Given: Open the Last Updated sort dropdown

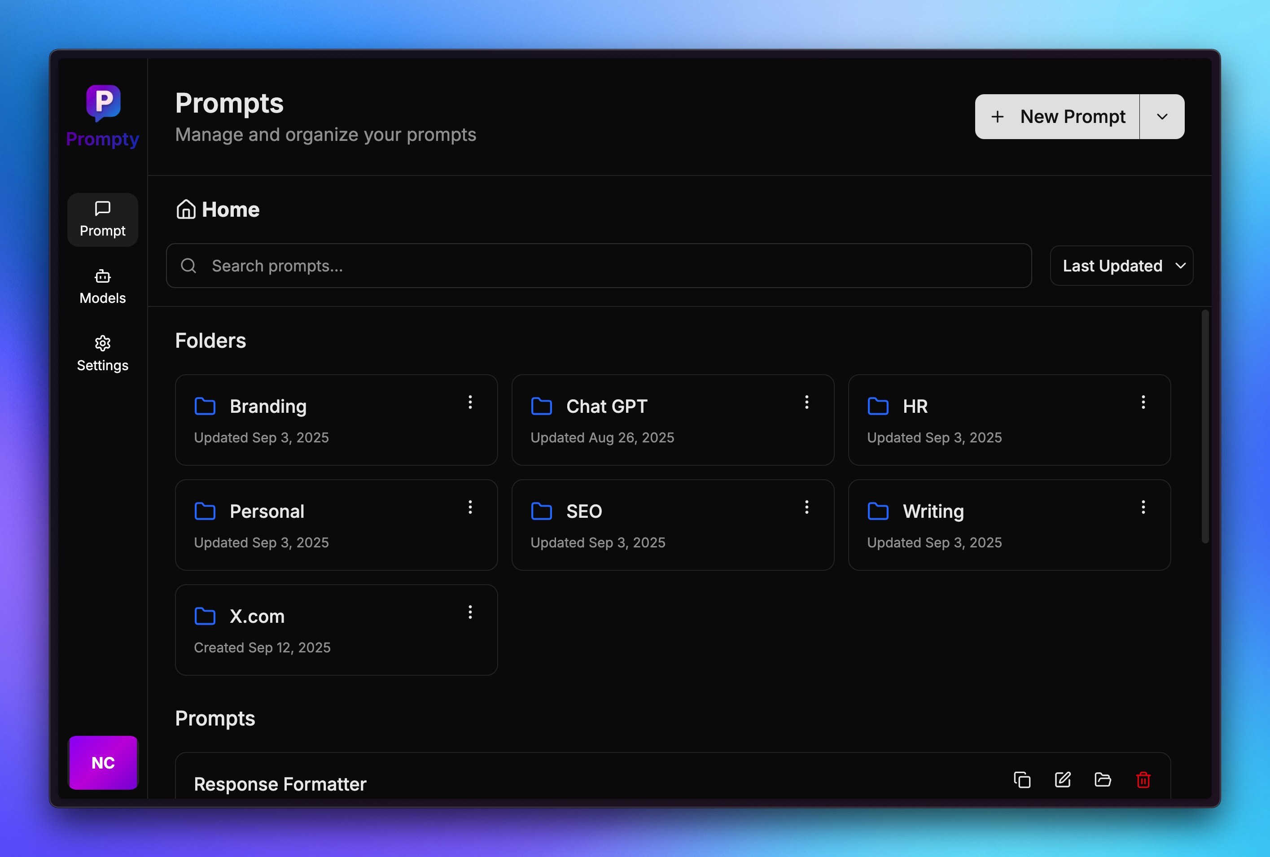Looking at the screenshot, I should click(1121, 266).
